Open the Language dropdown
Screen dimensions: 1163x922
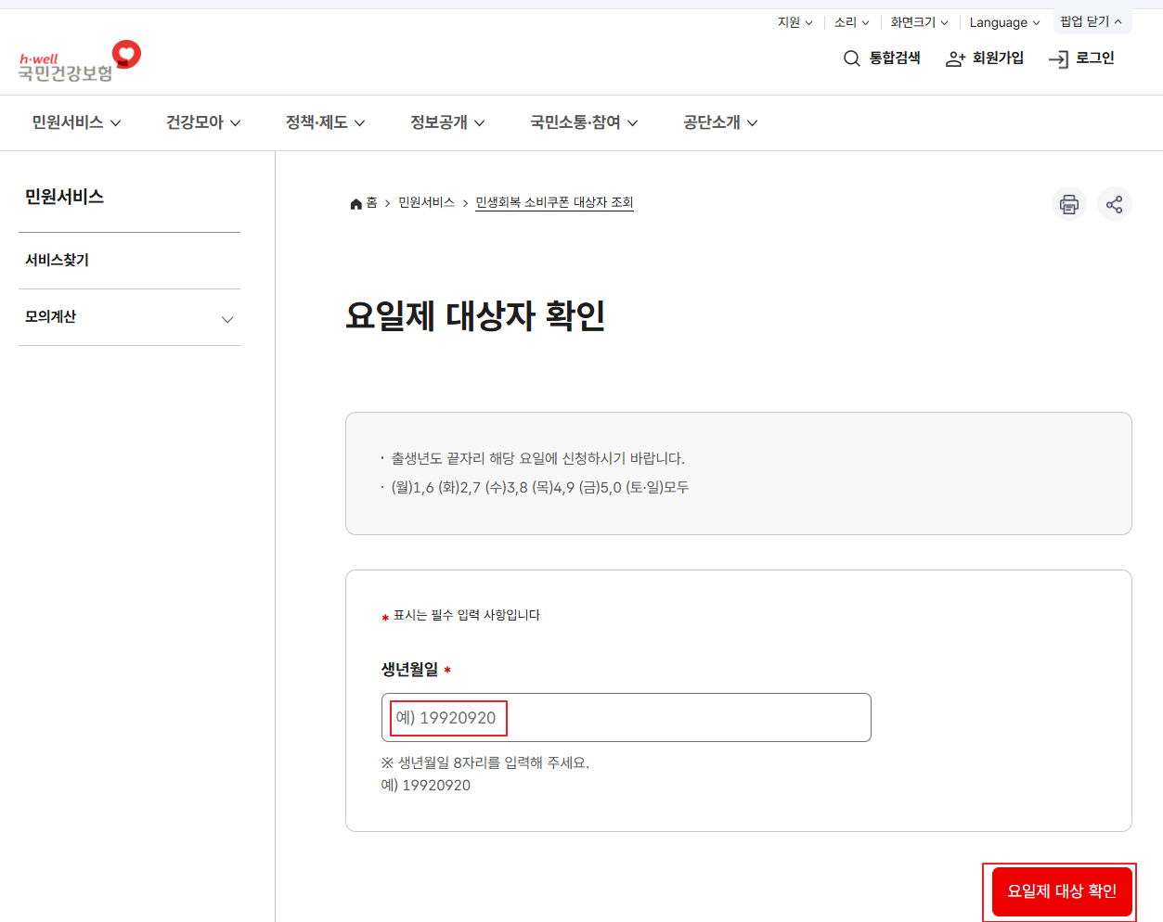1004,22
